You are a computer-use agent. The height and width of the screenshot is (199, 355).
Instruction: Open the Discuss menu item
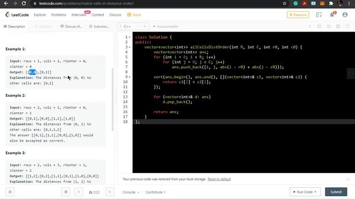pyautogui.click(x=115, y=15)
